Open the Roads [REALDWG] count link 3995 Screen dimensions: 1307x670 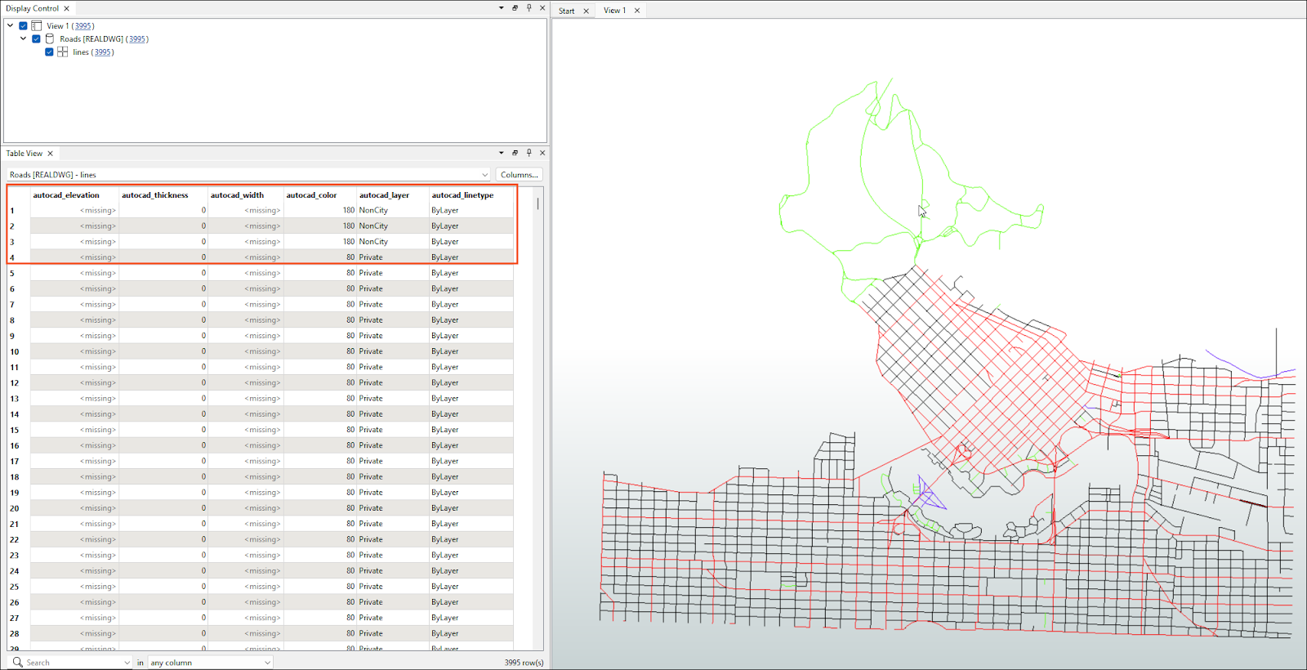pos(137,39)
